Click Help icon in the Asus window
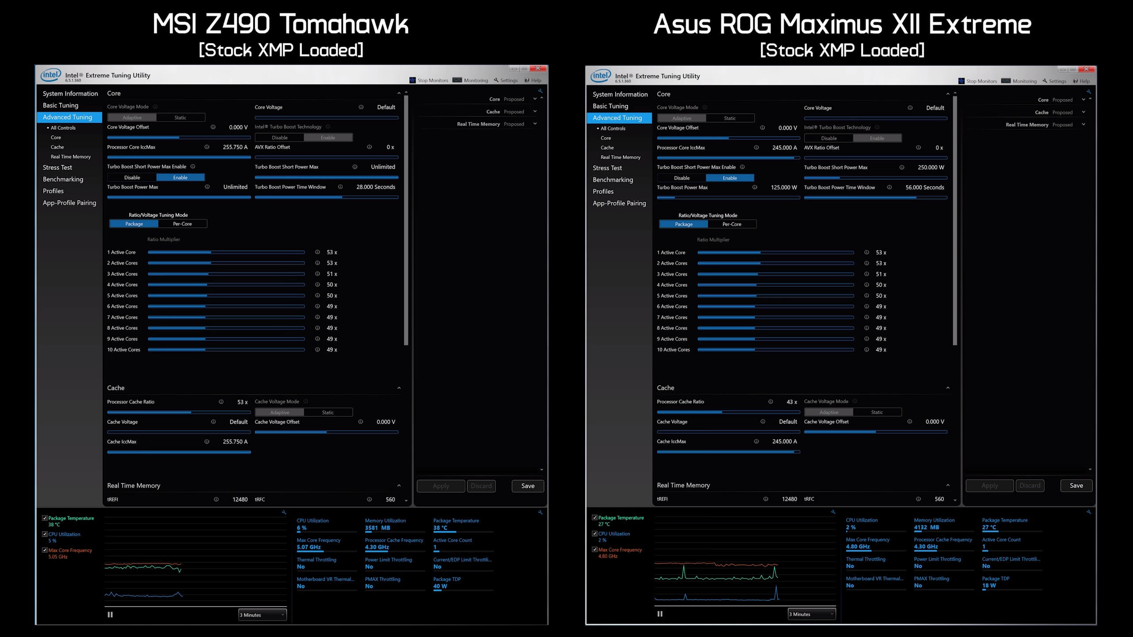1133x637 pixels. point(1075,81)
